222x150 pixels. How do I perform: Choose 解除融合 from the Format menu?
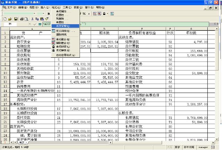65,43
